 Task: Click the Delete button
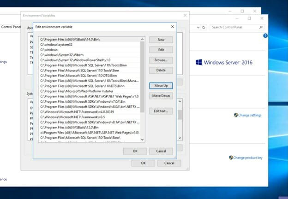[x=161, y=70]
